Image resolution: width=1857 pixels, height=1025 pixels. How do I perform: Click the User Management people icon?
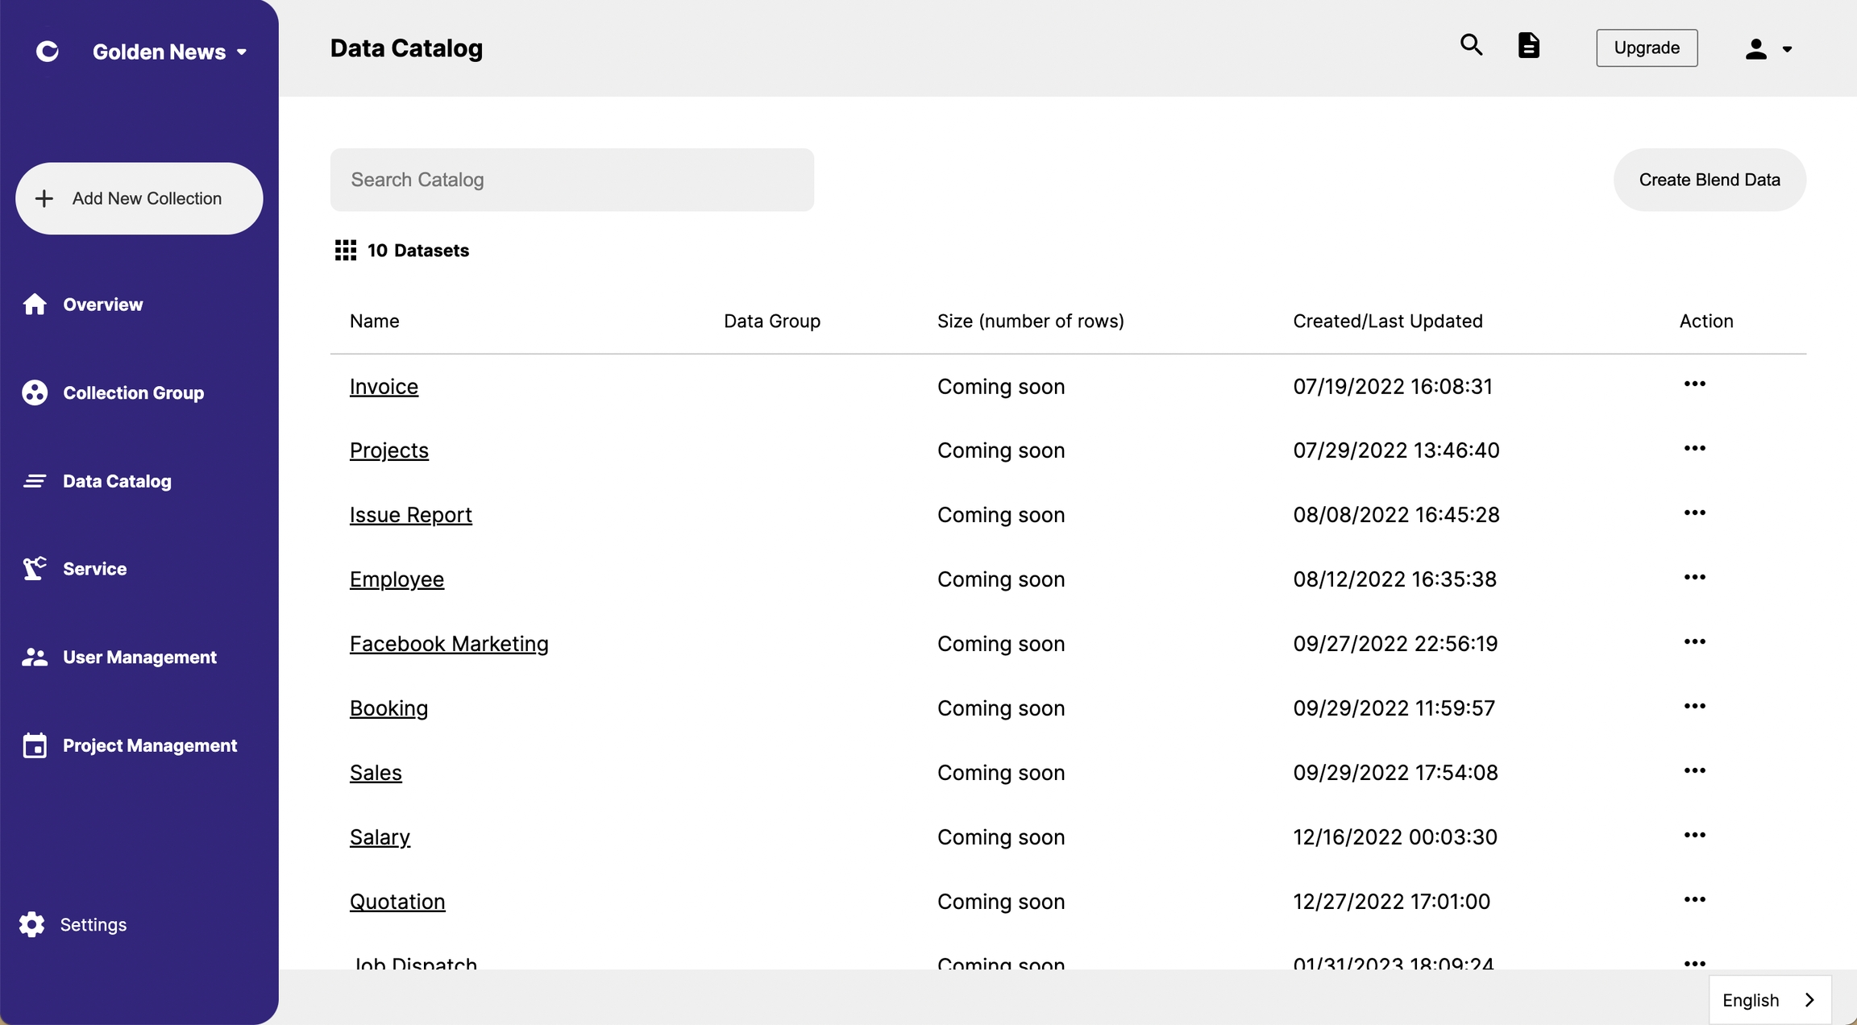pos(35,657)
